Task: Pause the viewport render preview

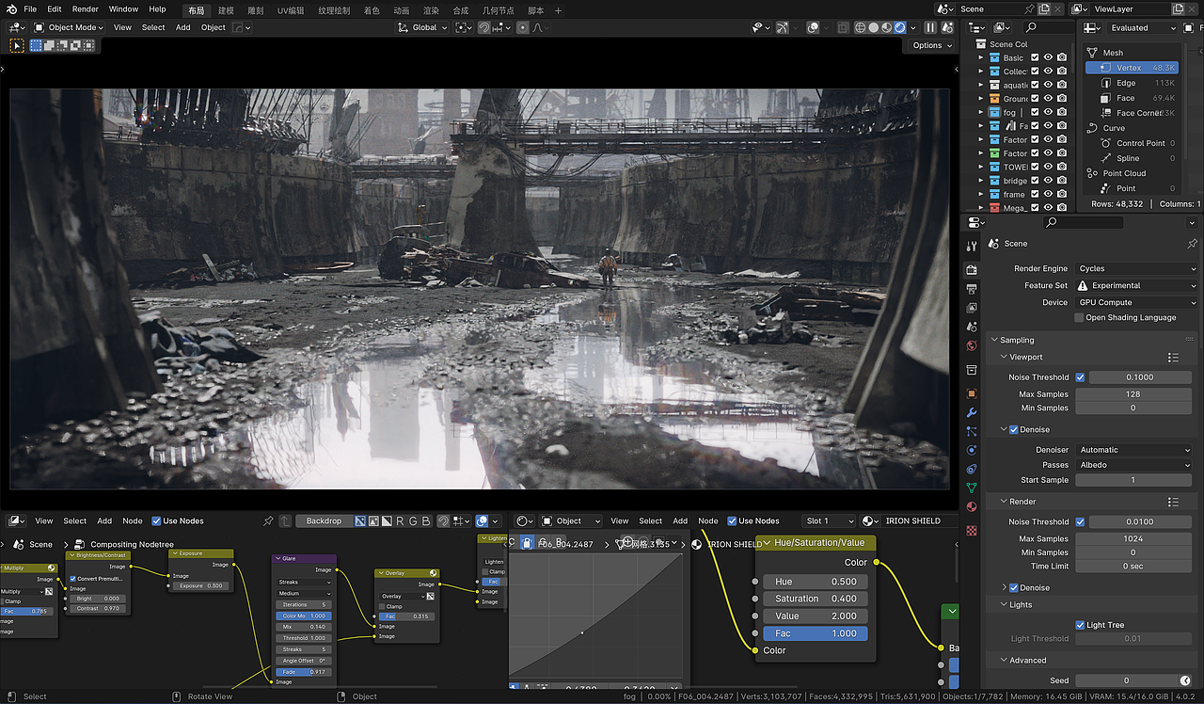Action: (x=930, y=27)
